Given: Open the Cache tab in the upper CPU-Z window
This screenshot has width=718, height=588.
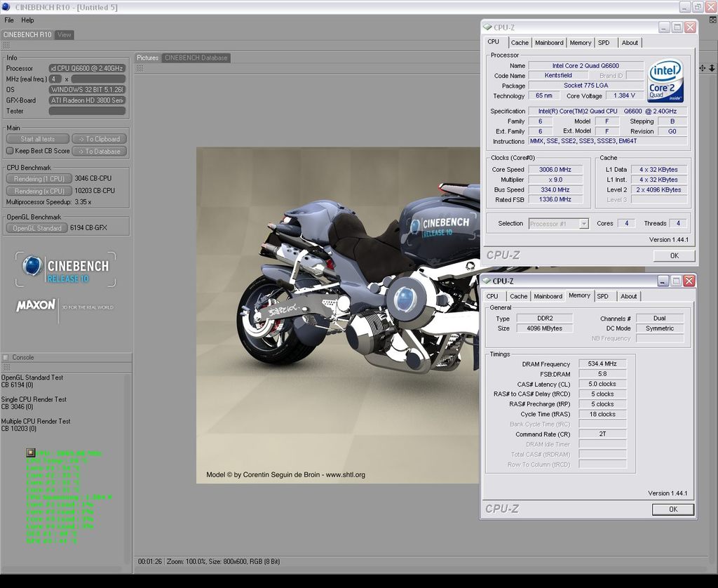Looking at the screenshot, I should (x=520, y=43).
